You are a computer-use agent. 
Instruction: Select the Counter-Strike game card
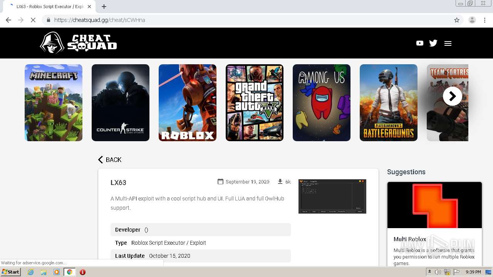click(121, 103)
